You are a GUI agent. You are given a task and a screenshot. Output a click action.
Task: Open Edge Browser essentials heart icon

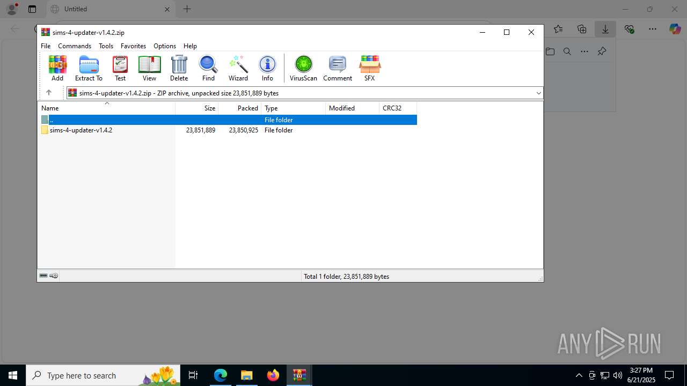(629, 29)
